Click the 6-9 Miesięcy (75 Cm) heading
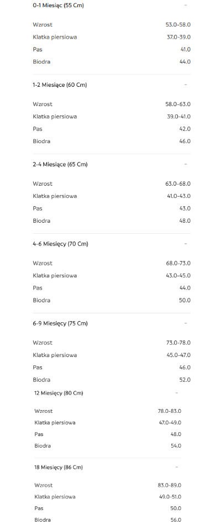 [60, 323]
